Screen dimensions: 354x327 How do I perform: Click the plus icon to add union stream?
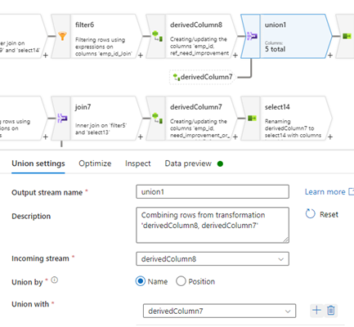click(316, 310)
